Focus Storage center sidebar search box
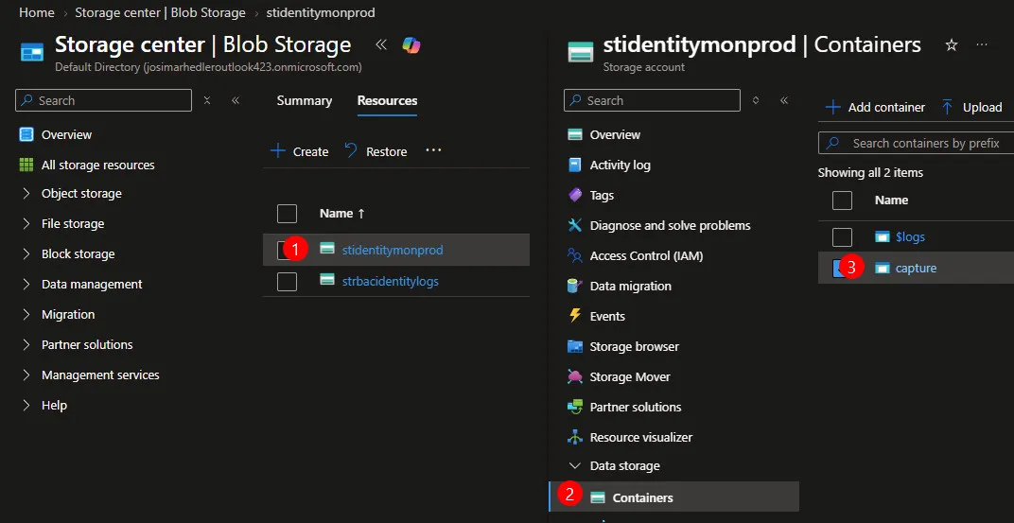This screenshot has height=523, width=1014. click(103, 100)
